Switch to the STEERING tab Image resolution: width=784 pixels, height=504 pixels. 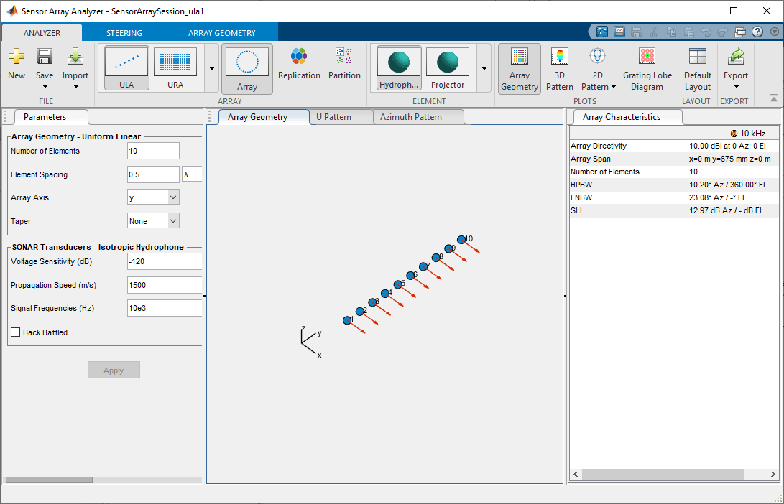(x=124, y=32)
